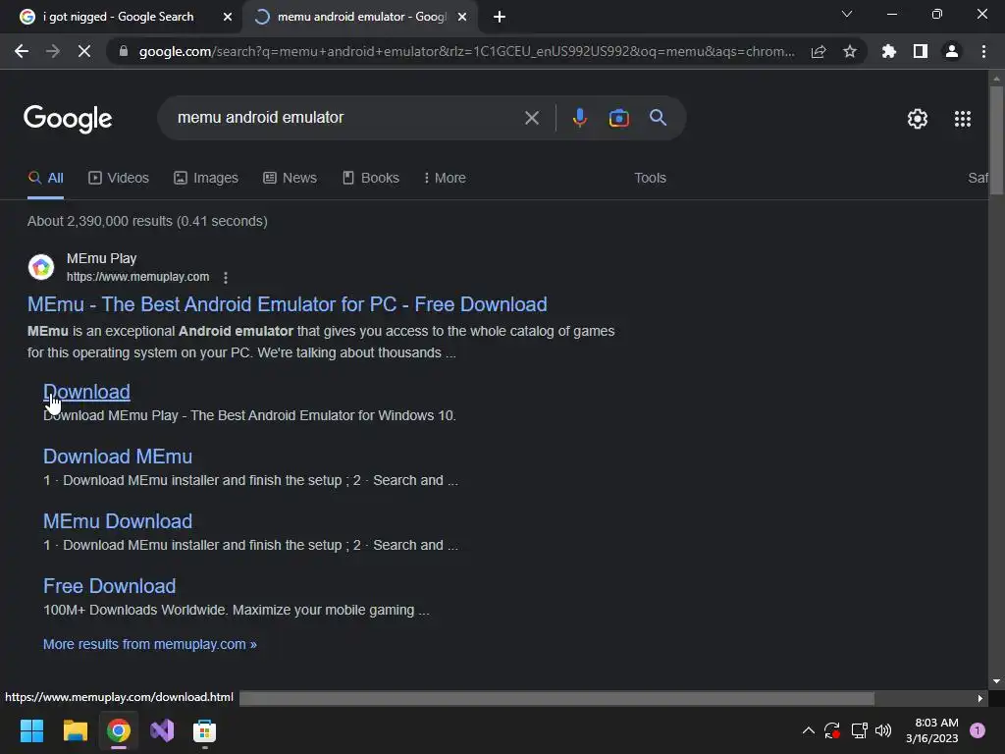Screen dimensions: 1005x754
Task: Click the MEmu Play site favicon
Action: pos(41,267)
